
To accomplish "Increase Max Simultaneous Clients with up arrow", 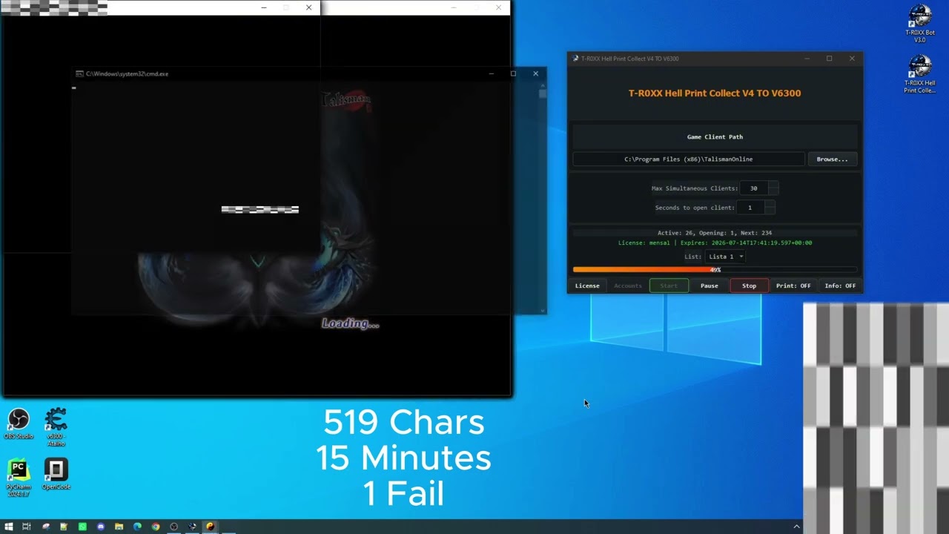I will [x=773, y=185].
